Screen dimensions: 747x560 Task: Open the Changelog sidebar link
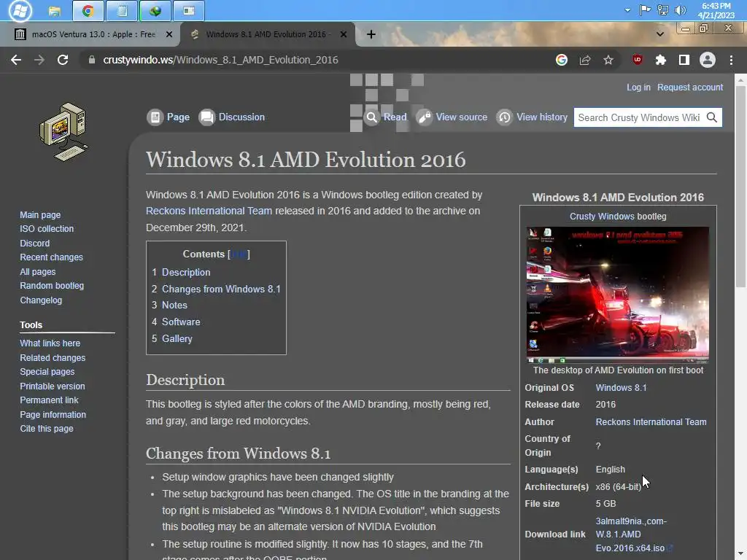(41, 300)
